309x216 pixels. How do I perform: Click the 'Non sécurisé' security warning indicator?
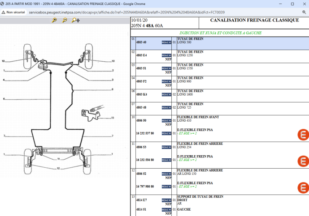point(13,13)
